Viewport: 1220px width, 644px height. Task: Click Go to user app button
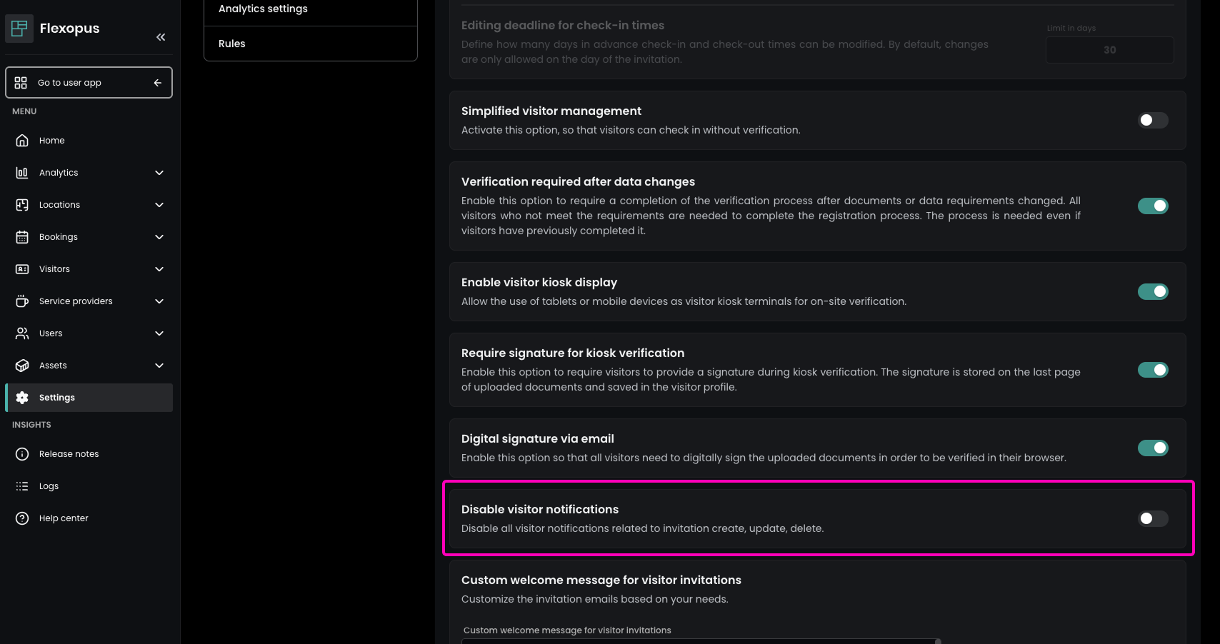[89, 83]
